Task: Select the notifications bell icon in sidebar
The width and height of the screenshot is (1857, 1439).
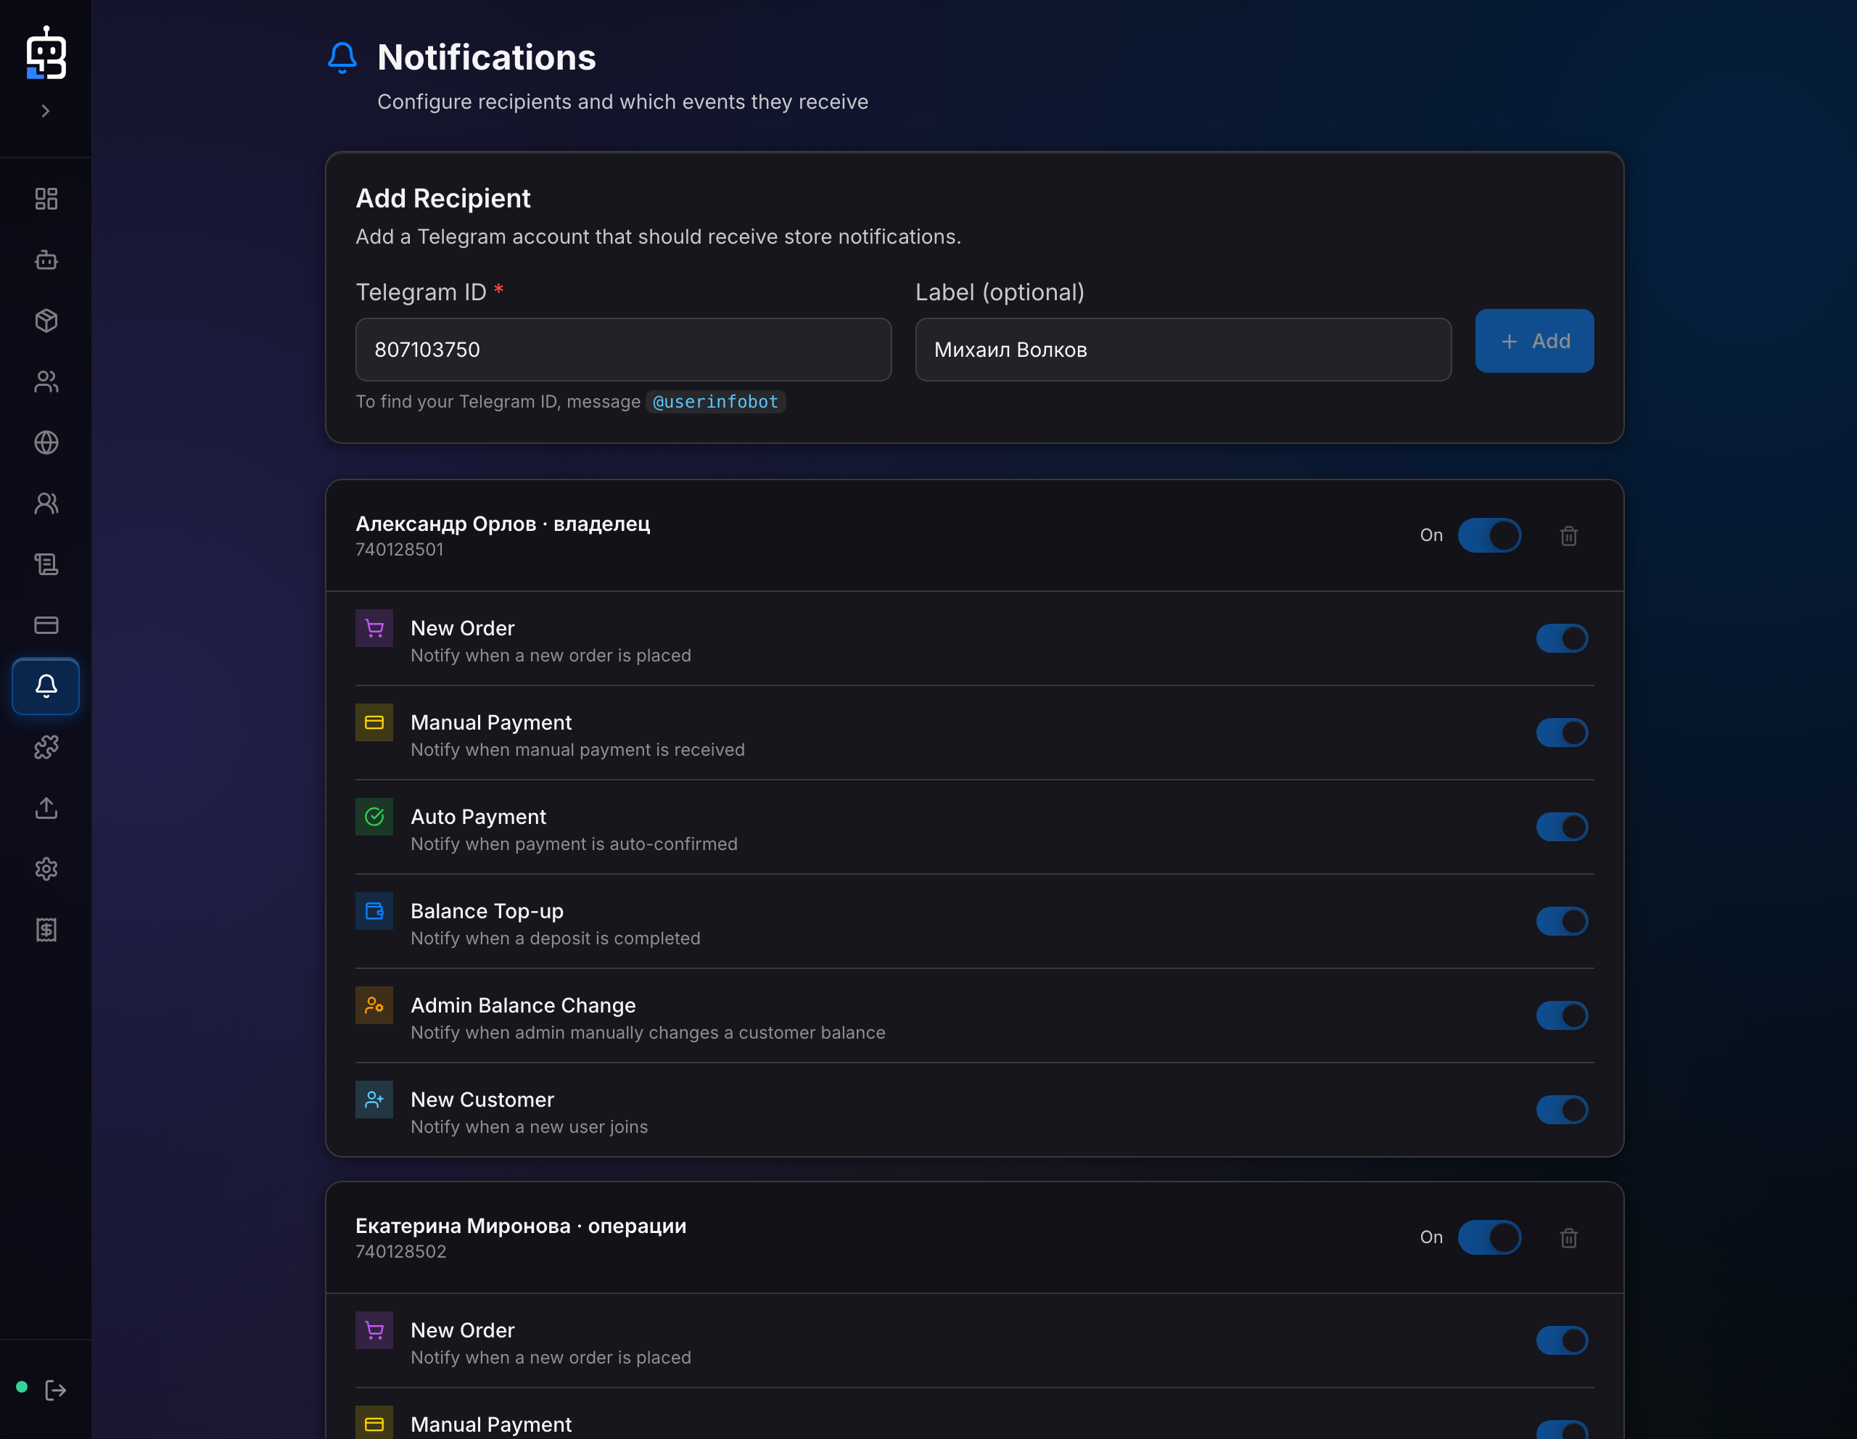Action: click(46, 686)
